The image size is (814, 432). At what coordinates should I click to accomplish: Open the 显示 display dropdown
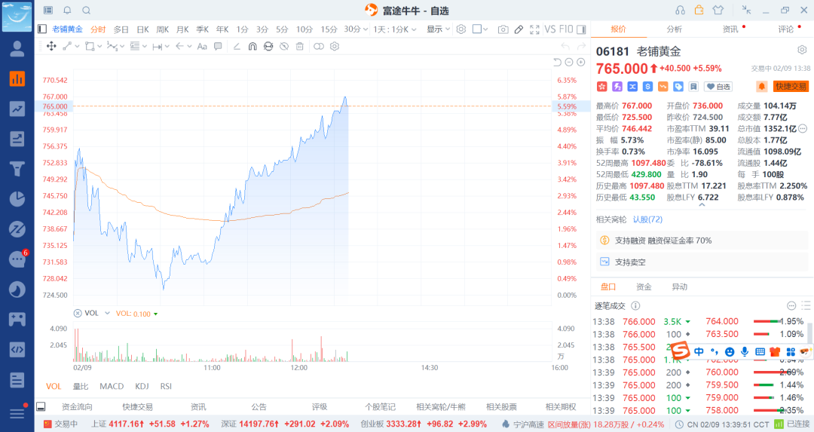click(438, 29)
